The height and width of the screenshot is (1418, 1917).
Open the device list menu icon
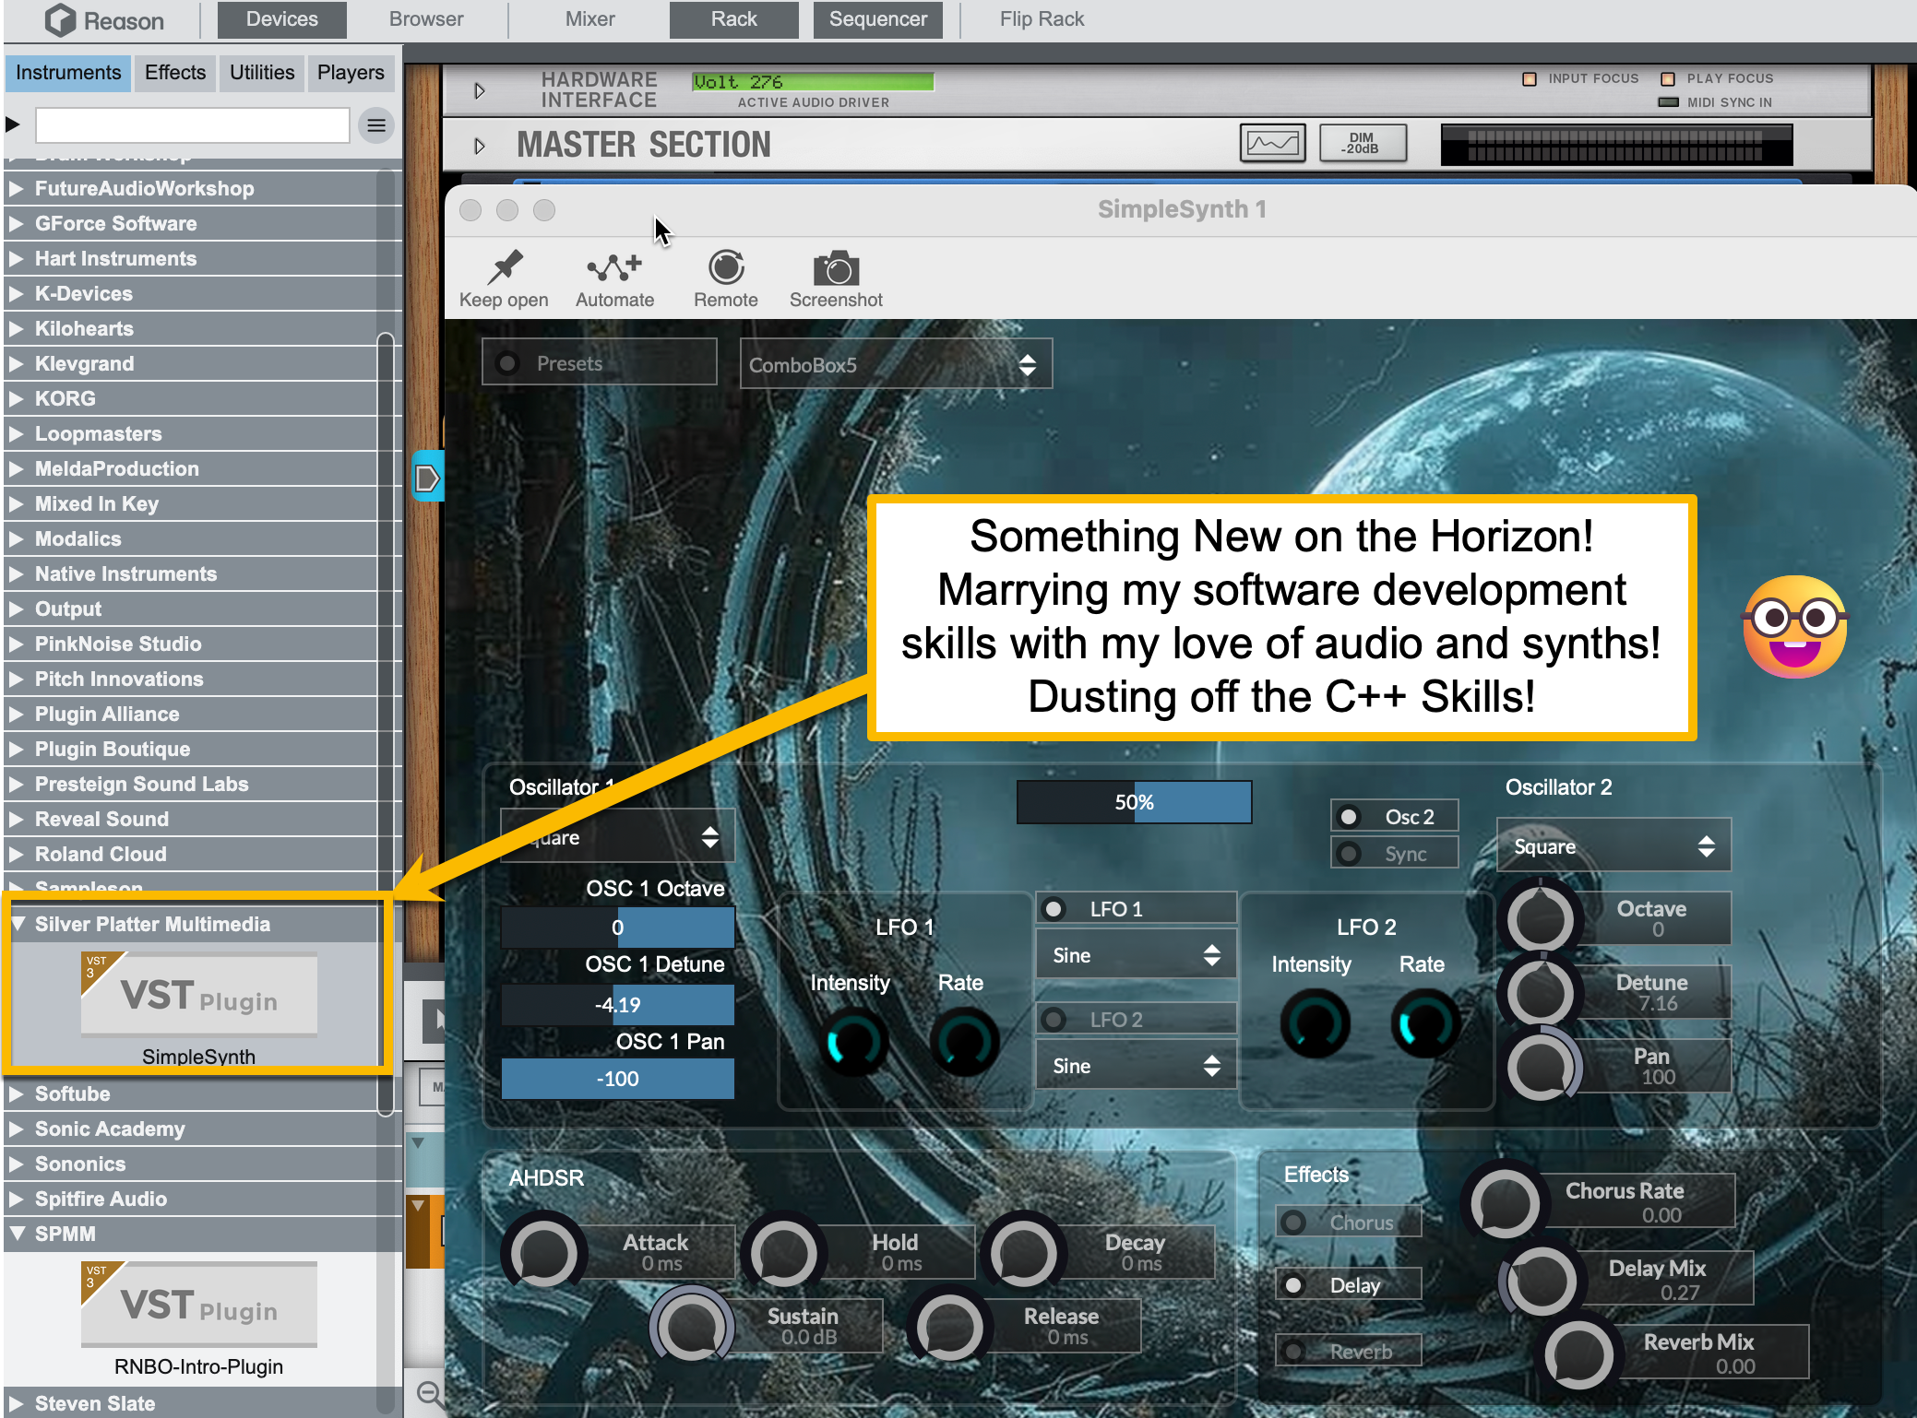click(376, 125)
